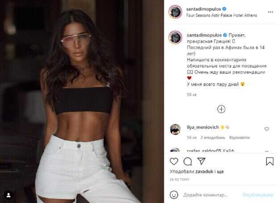Reply to ilya_meniovich via Відповісти
The image size is (277, 203).
click(239, 137)
